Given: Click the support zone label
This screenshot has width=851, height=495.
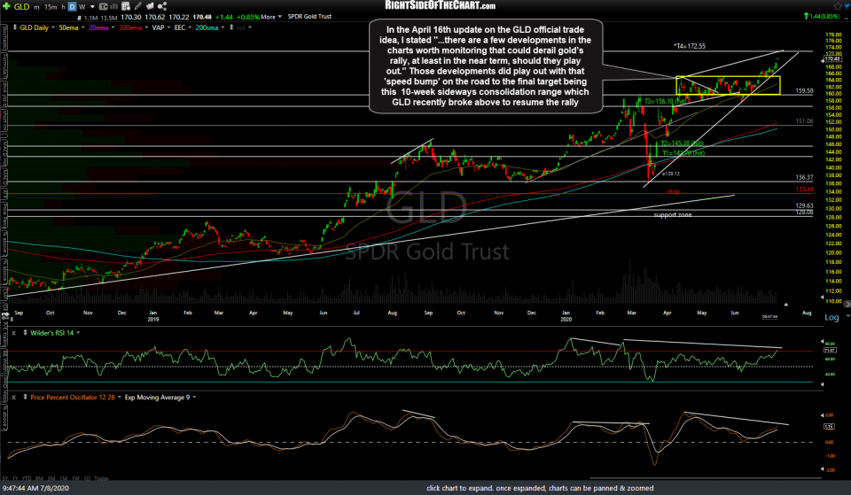Looking at the screenshot, I should coord(673,214).
